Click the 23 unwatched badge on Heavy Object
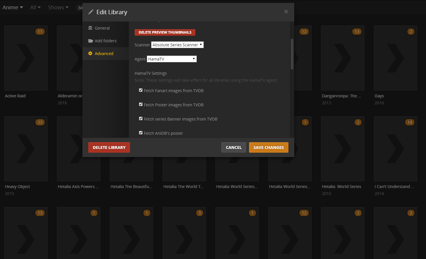Screen dimensions: 426x259 tap(40, 122)
